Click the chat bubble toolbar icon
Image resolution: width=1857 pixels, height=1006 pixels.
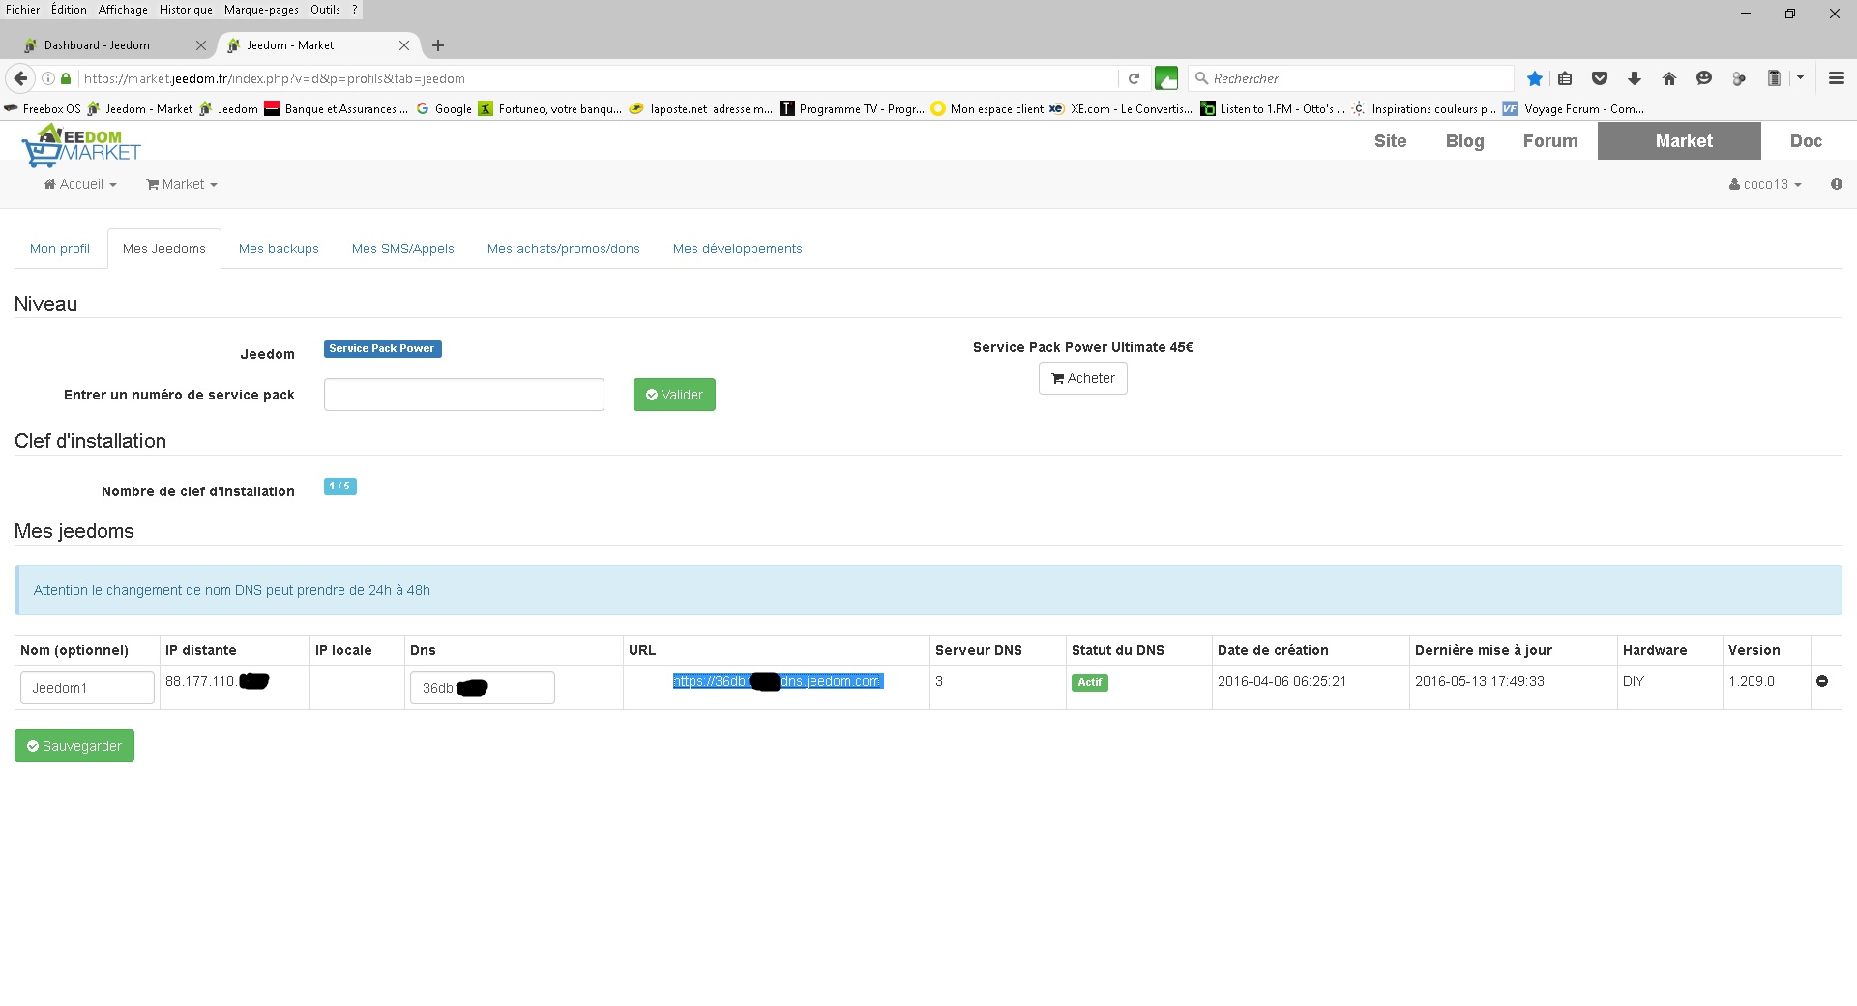tap(1704, 78)
